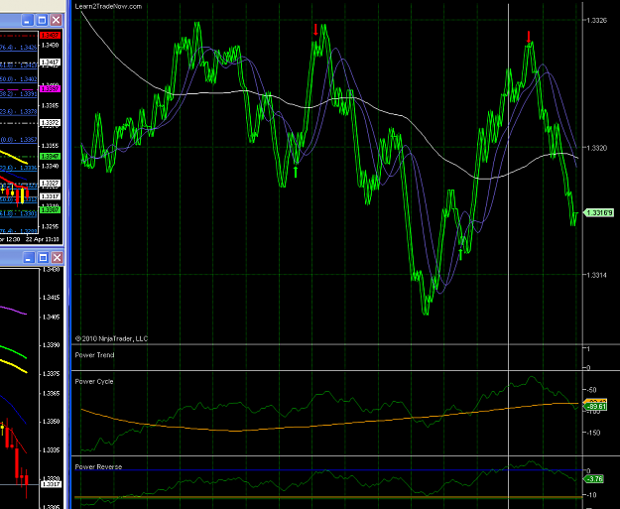The width and height of the screenshot is (620, 509).
Task: Select the lowest green price tag, upper-left chart
Action: [x=51, y=210]
